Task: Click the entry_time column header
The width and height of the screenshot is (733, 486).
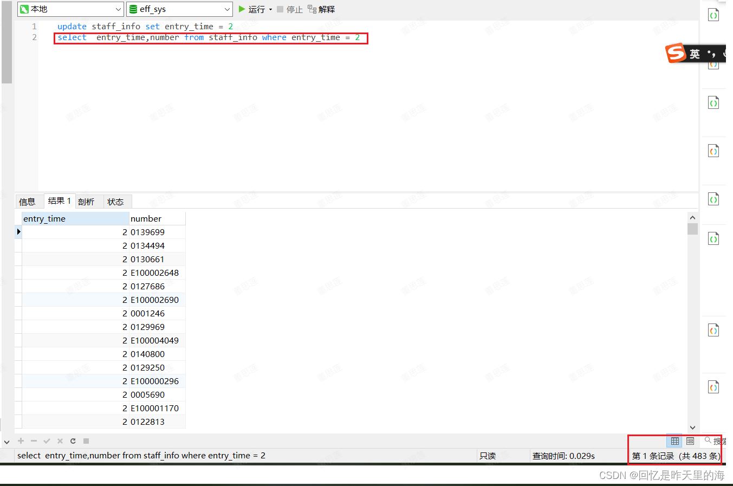Action: (75, 218)
